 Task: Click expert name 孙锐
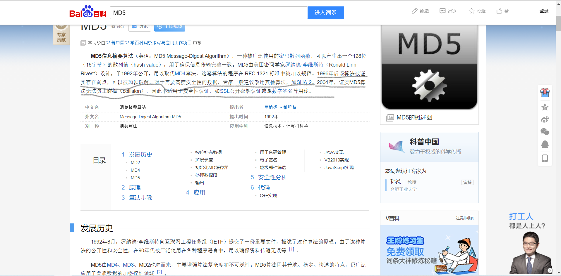point(395,182)
